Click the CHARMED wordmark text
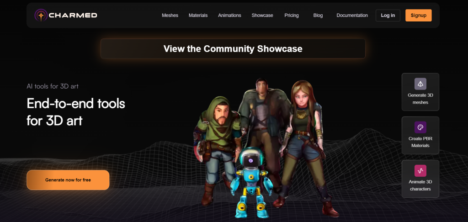 [x=74, y=16]
